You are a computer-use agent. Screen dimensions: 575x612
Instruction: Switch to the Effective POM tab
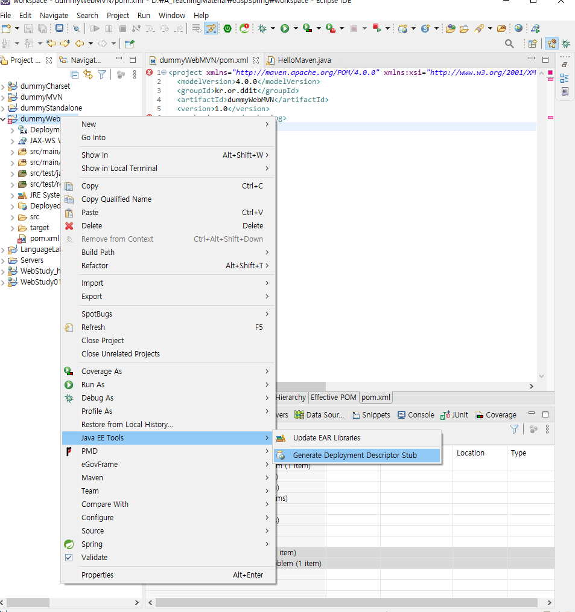(x=333, y=398)
